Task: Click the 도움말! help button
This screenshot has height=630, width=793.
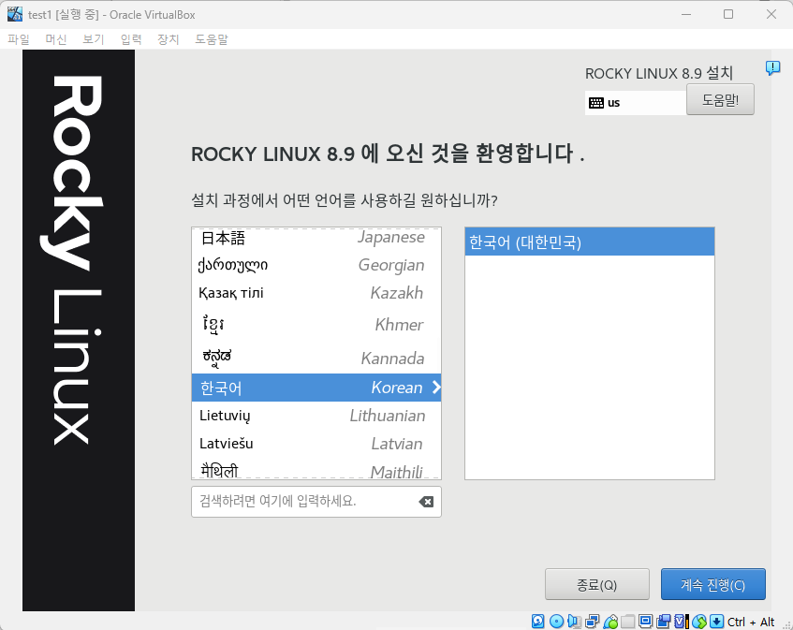Action: tap(720, 99)
